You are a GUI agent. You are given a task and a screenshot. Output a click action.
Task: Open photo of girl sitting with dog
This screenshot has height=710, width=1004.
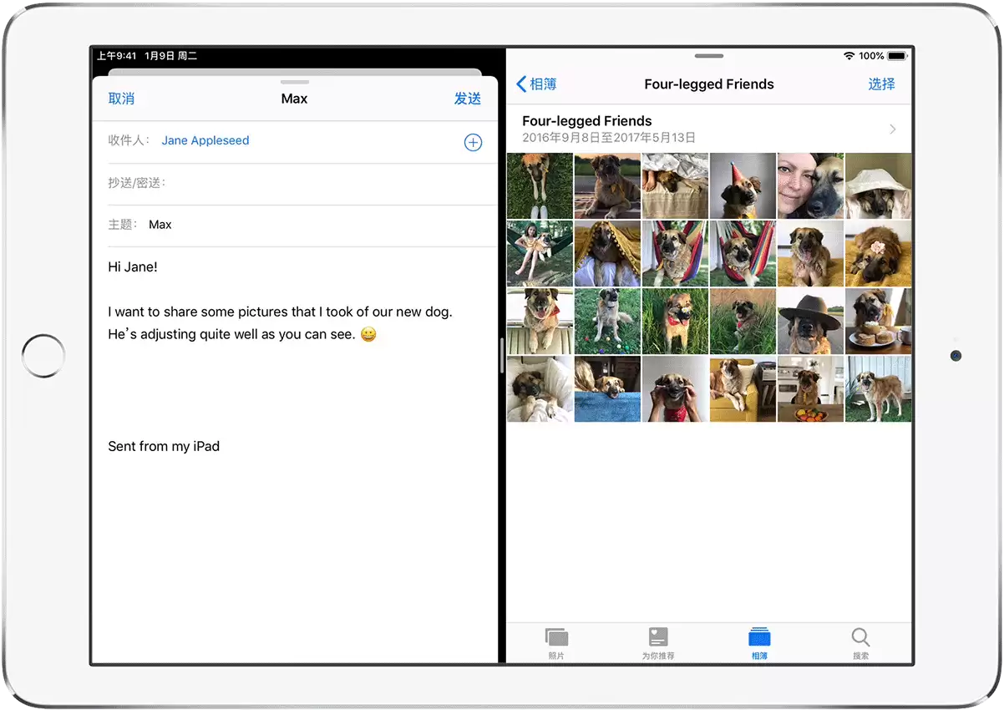click(x=540, y=253)
